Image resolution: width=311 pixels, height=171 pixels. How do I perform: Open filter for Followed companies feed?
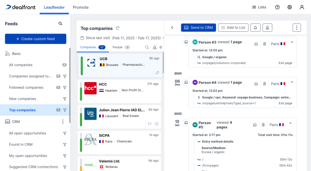(x=65, y=87)
